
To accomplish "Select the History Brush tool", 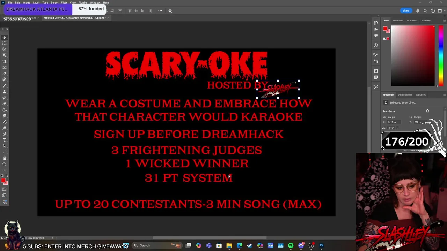I will 5,98.
